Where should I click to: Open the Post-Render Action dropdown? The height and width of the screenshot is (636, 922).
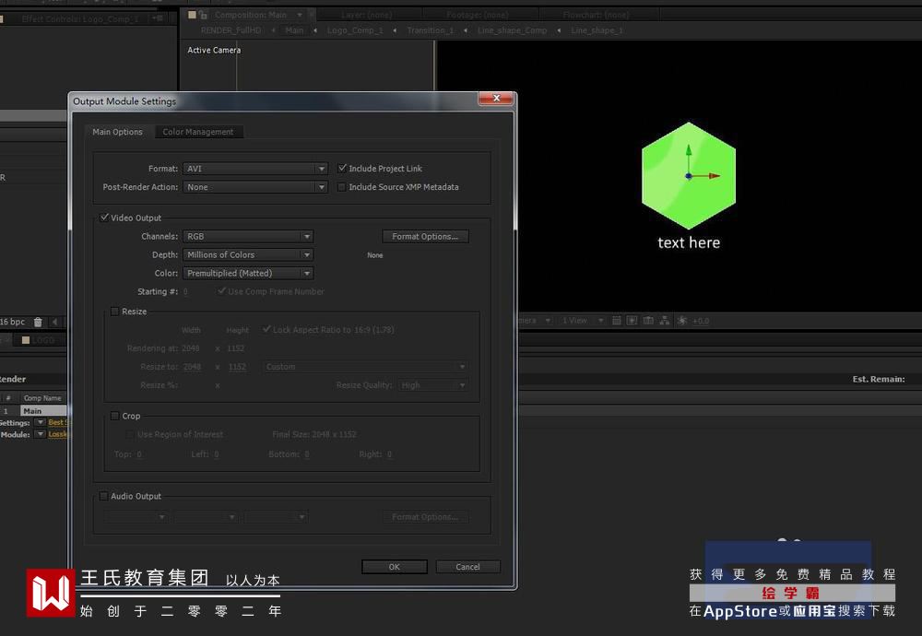coord(255,187)
